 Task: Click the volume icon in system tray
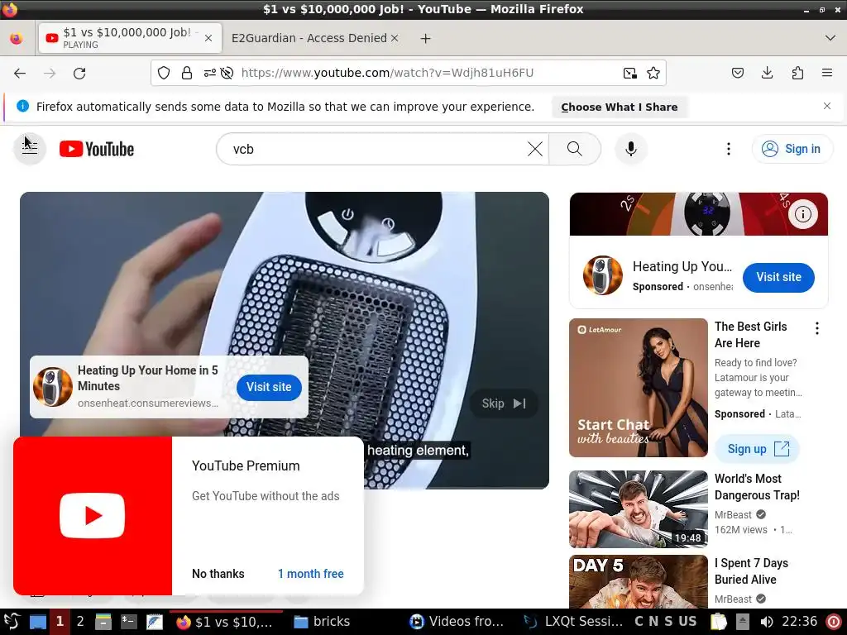point(766,622)
